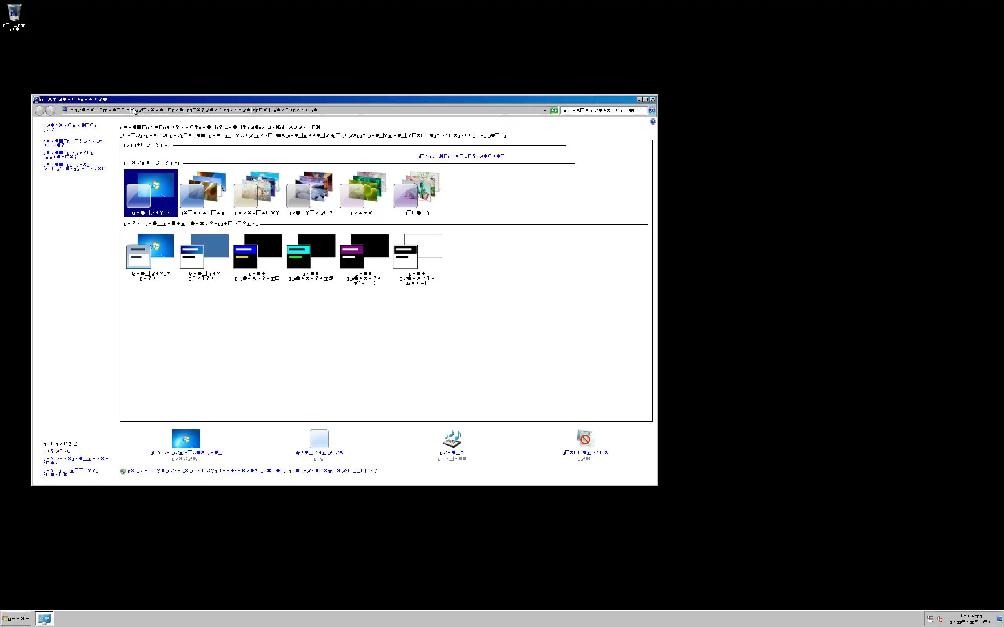
Task: Expand the arrow right after the address bar icon
Action: [x=72, y=110]
